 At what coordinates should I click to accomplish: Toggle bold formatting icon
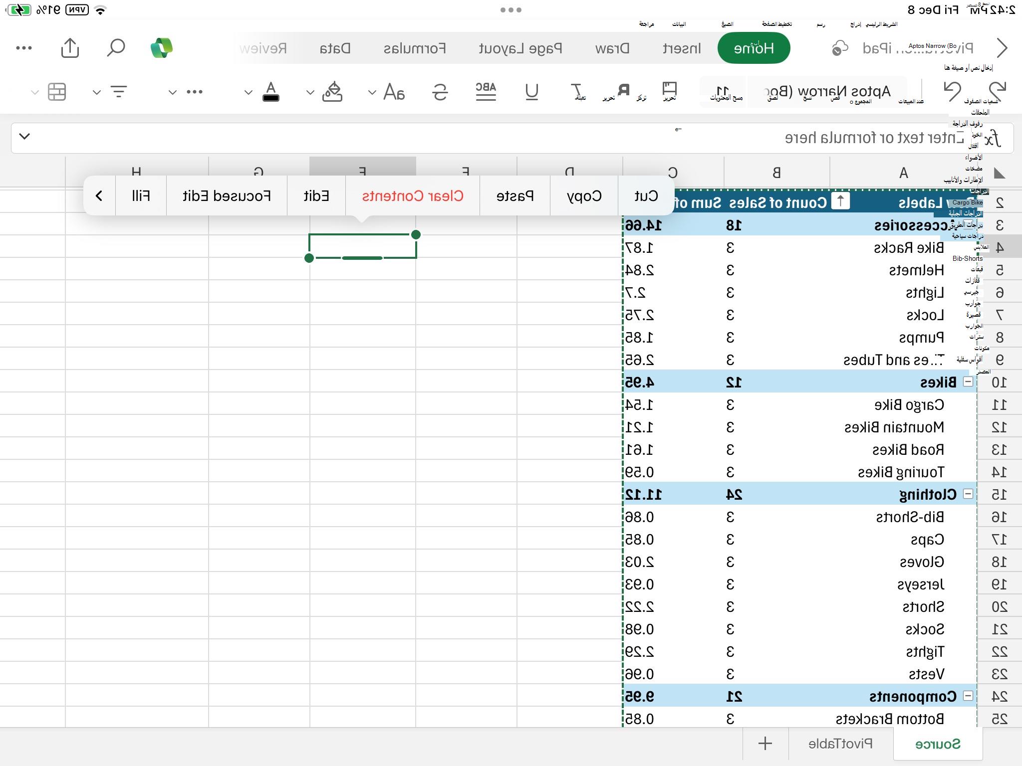[623, 91]
